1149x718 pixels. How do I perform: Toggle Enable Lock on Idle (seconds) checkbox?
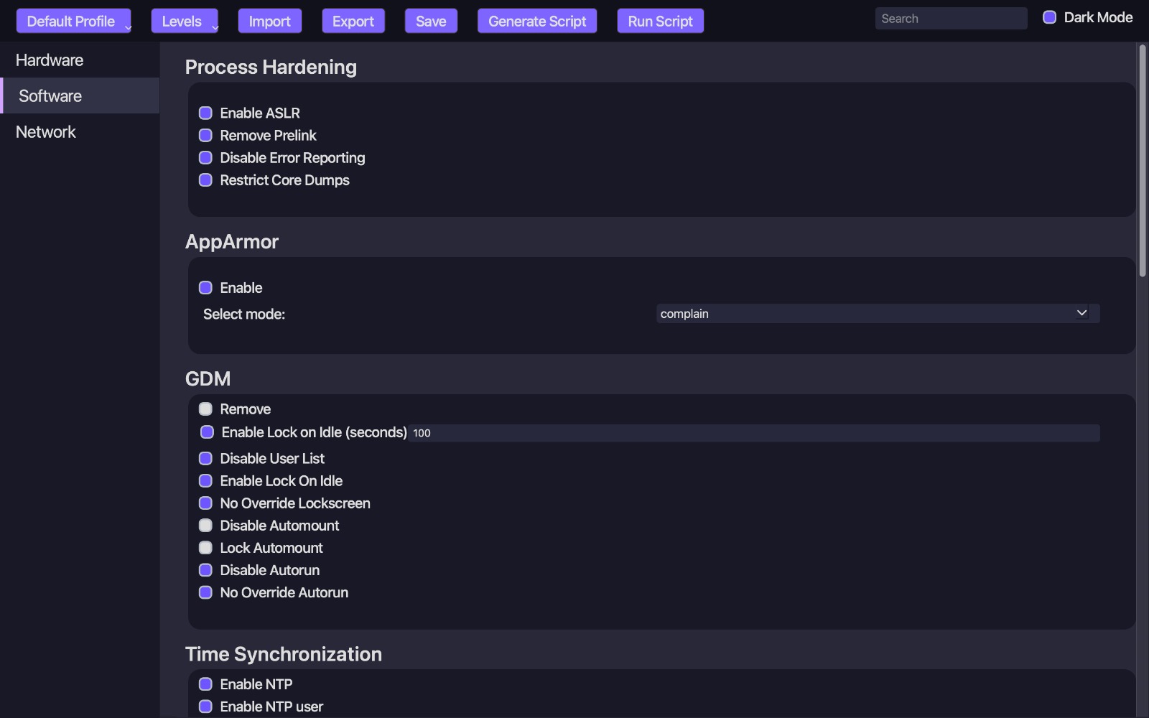(x=207, y=432)
